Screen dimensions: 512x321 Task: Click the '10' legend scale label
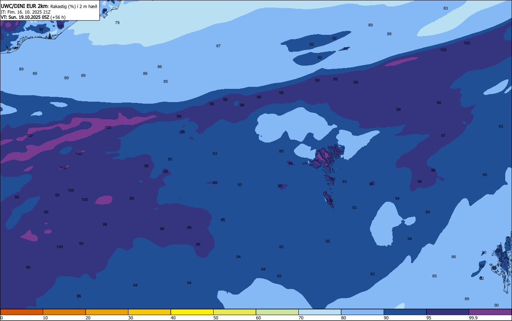46,318
